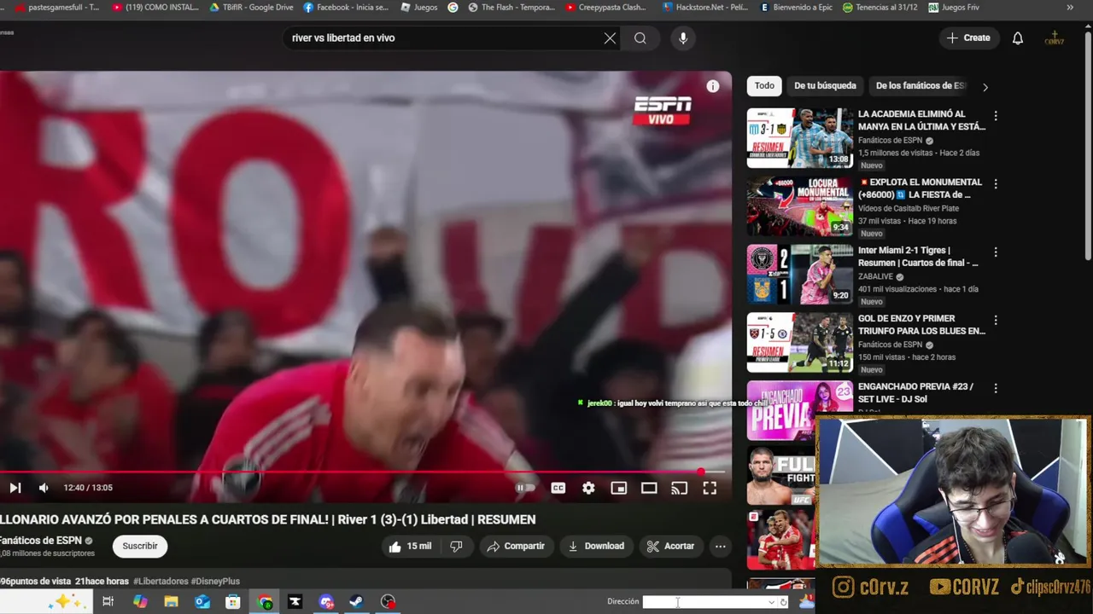1093x614 pixels.
Task: Start voice search with the microphone
Action: tap(683, 38)
